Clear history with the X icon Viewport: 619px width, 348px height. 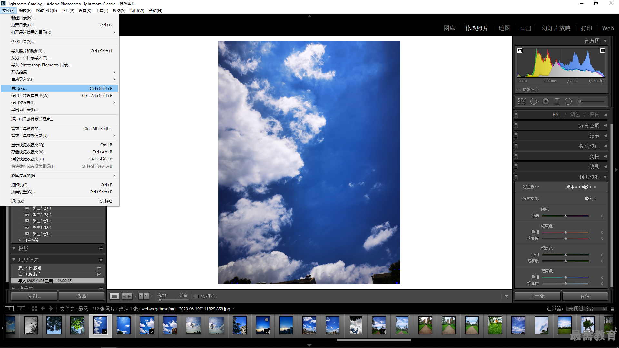101,260
